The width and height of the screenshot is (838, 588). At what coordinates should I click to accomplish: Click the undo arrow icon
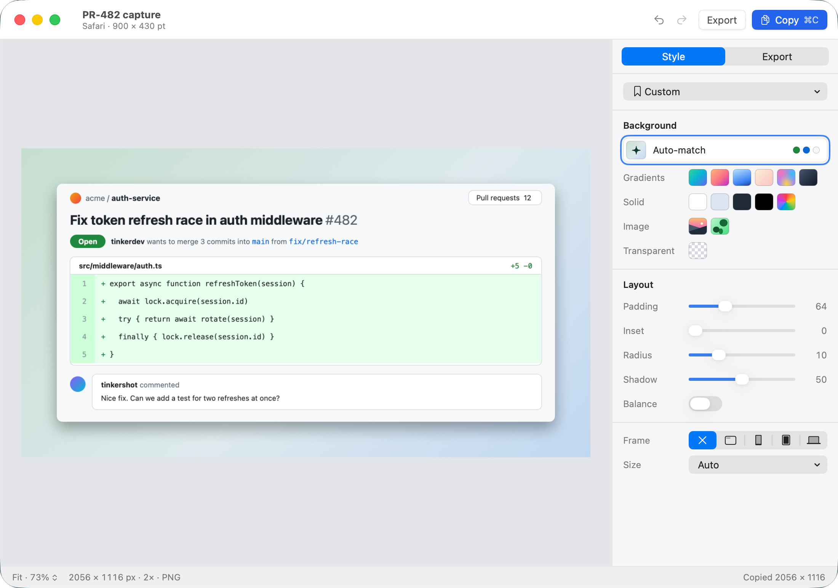(659, 20)
